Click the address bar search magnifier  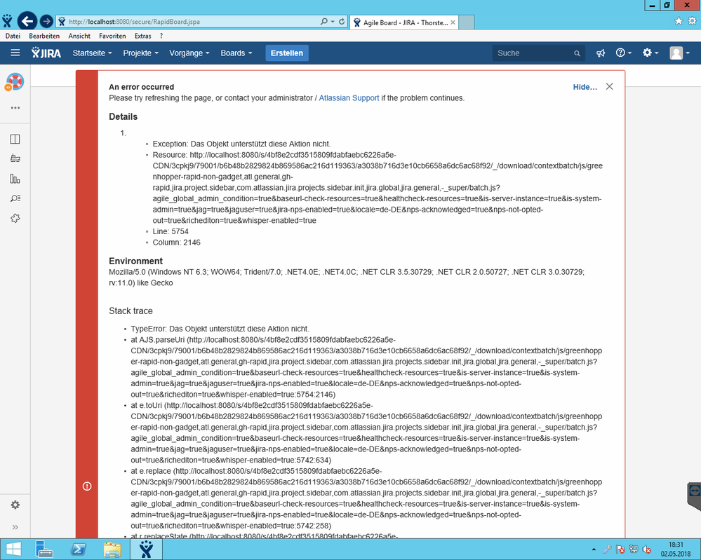323,21
